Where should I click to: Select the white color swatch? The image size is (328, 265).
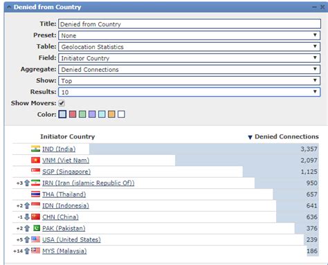pos(121,114)
